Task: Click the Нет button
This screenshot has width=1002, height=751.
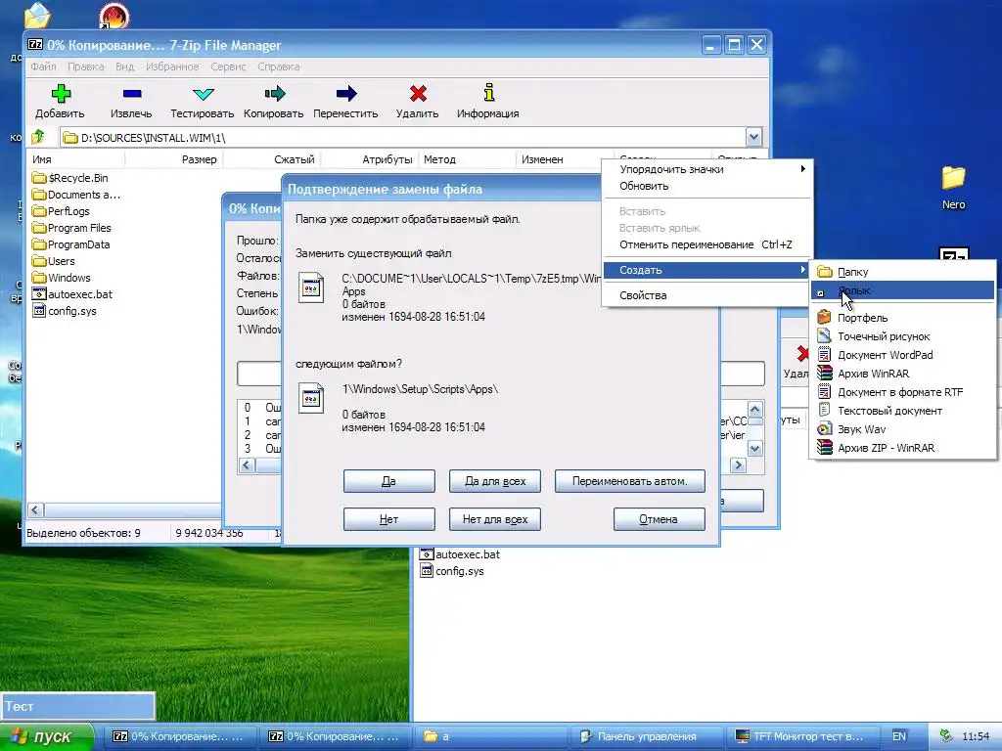Action: 389,519
